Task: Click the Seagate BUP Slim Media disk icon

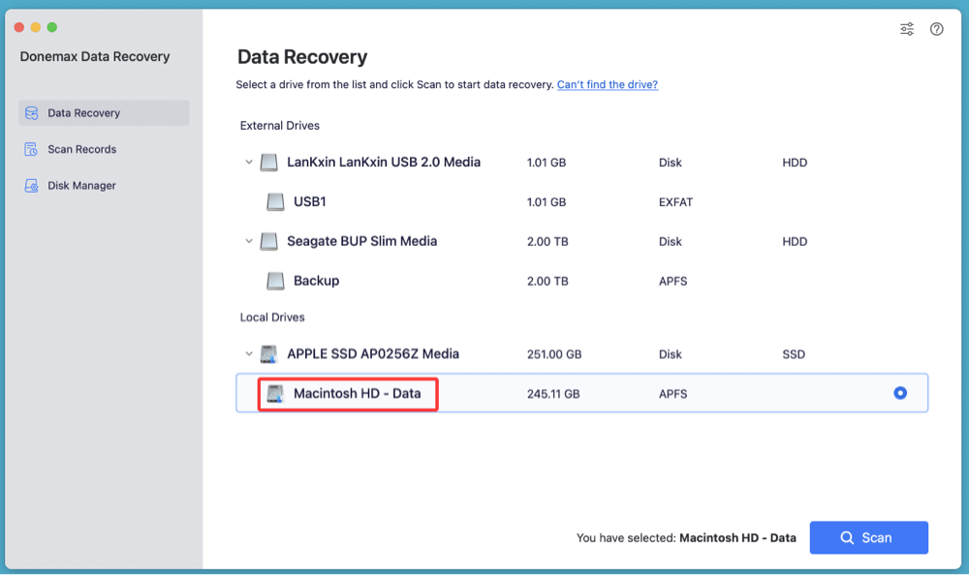Action: 268,241
